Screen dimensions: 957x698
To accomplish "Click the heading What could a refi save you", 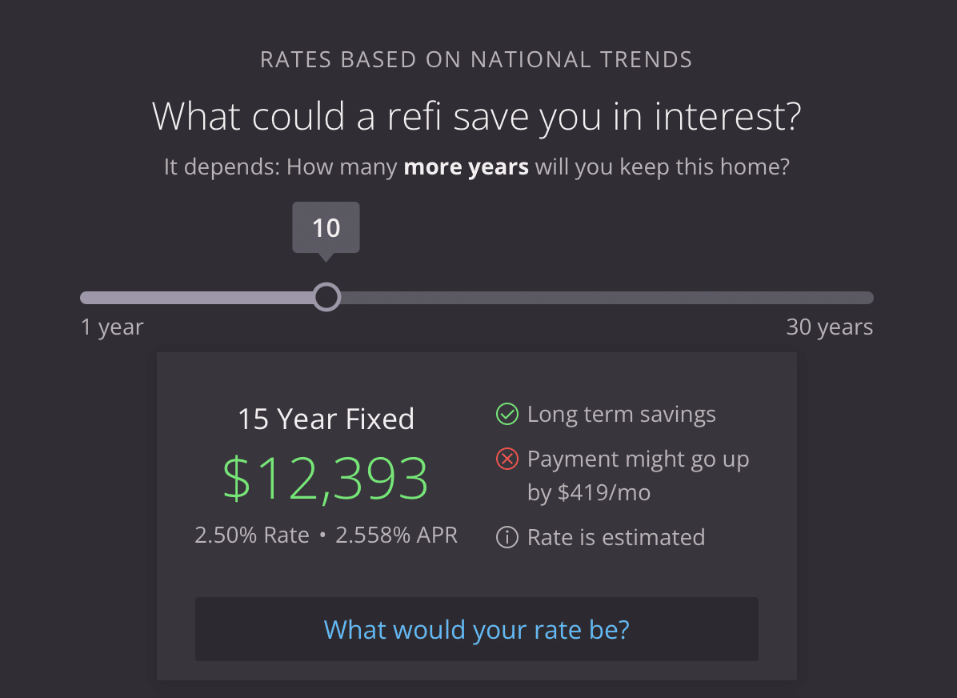I will coord(476,116).
